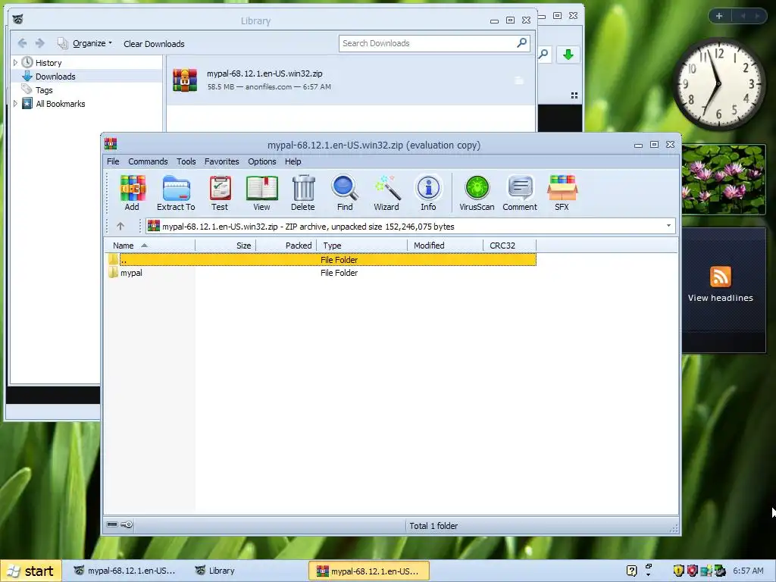Open the Help menu in WinRAR
This screenshot has width=776, height=582.
(x=293, y=161)
